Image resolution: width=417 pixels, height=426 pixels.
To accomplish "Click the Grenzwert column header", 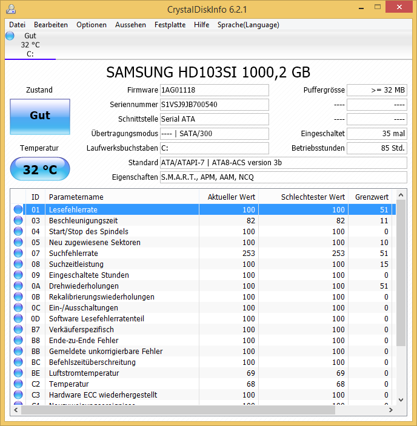I will click(370, 197).
